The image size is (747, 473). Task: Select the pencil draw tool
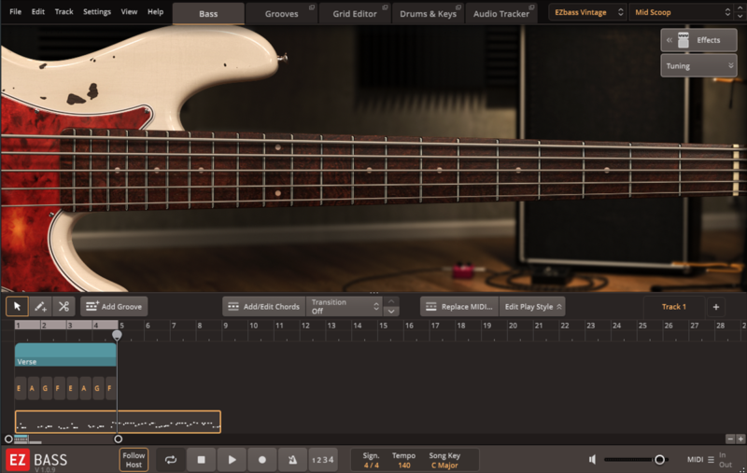tap(40, 306)
